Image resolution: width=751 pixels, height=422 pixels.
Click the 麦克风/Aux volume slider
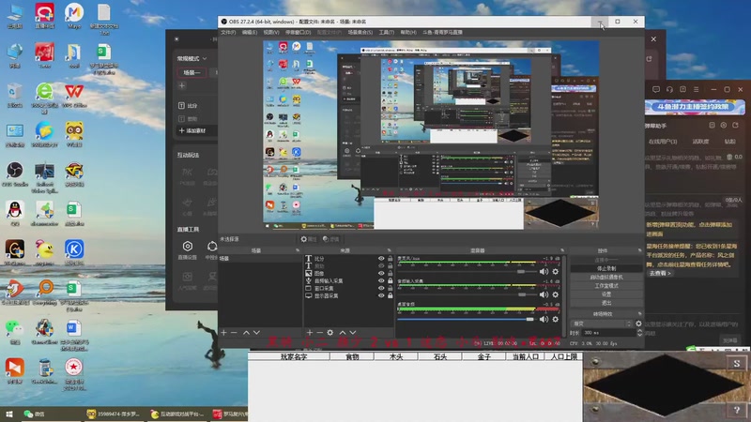pyautogui.click(x=466, y=271)
